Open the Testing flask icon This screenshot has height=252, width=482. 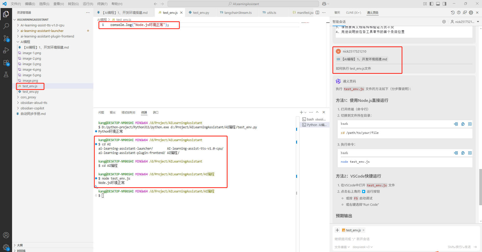click(x=6, y=74)
